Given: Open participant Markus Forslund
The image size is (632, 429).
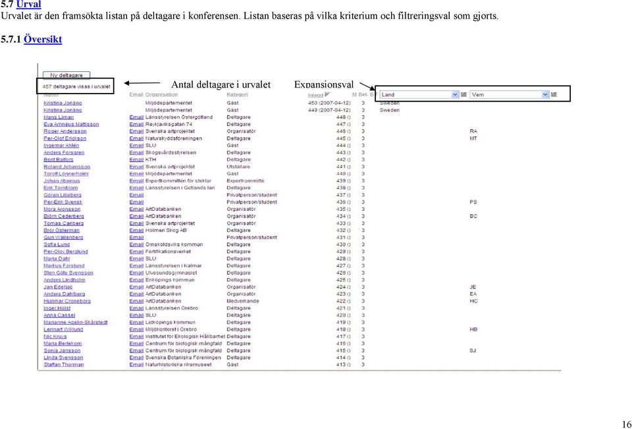Looking at the screenshot, I should [x=64, y=266].
